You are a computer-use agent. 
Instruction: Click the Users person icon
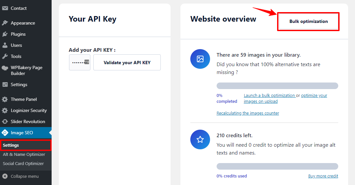coord(5,45)
